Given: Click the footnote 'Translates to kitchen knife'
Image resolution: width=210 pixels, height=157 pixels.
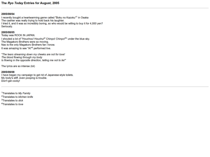Looking at the screenshot, I should point(17,97).
